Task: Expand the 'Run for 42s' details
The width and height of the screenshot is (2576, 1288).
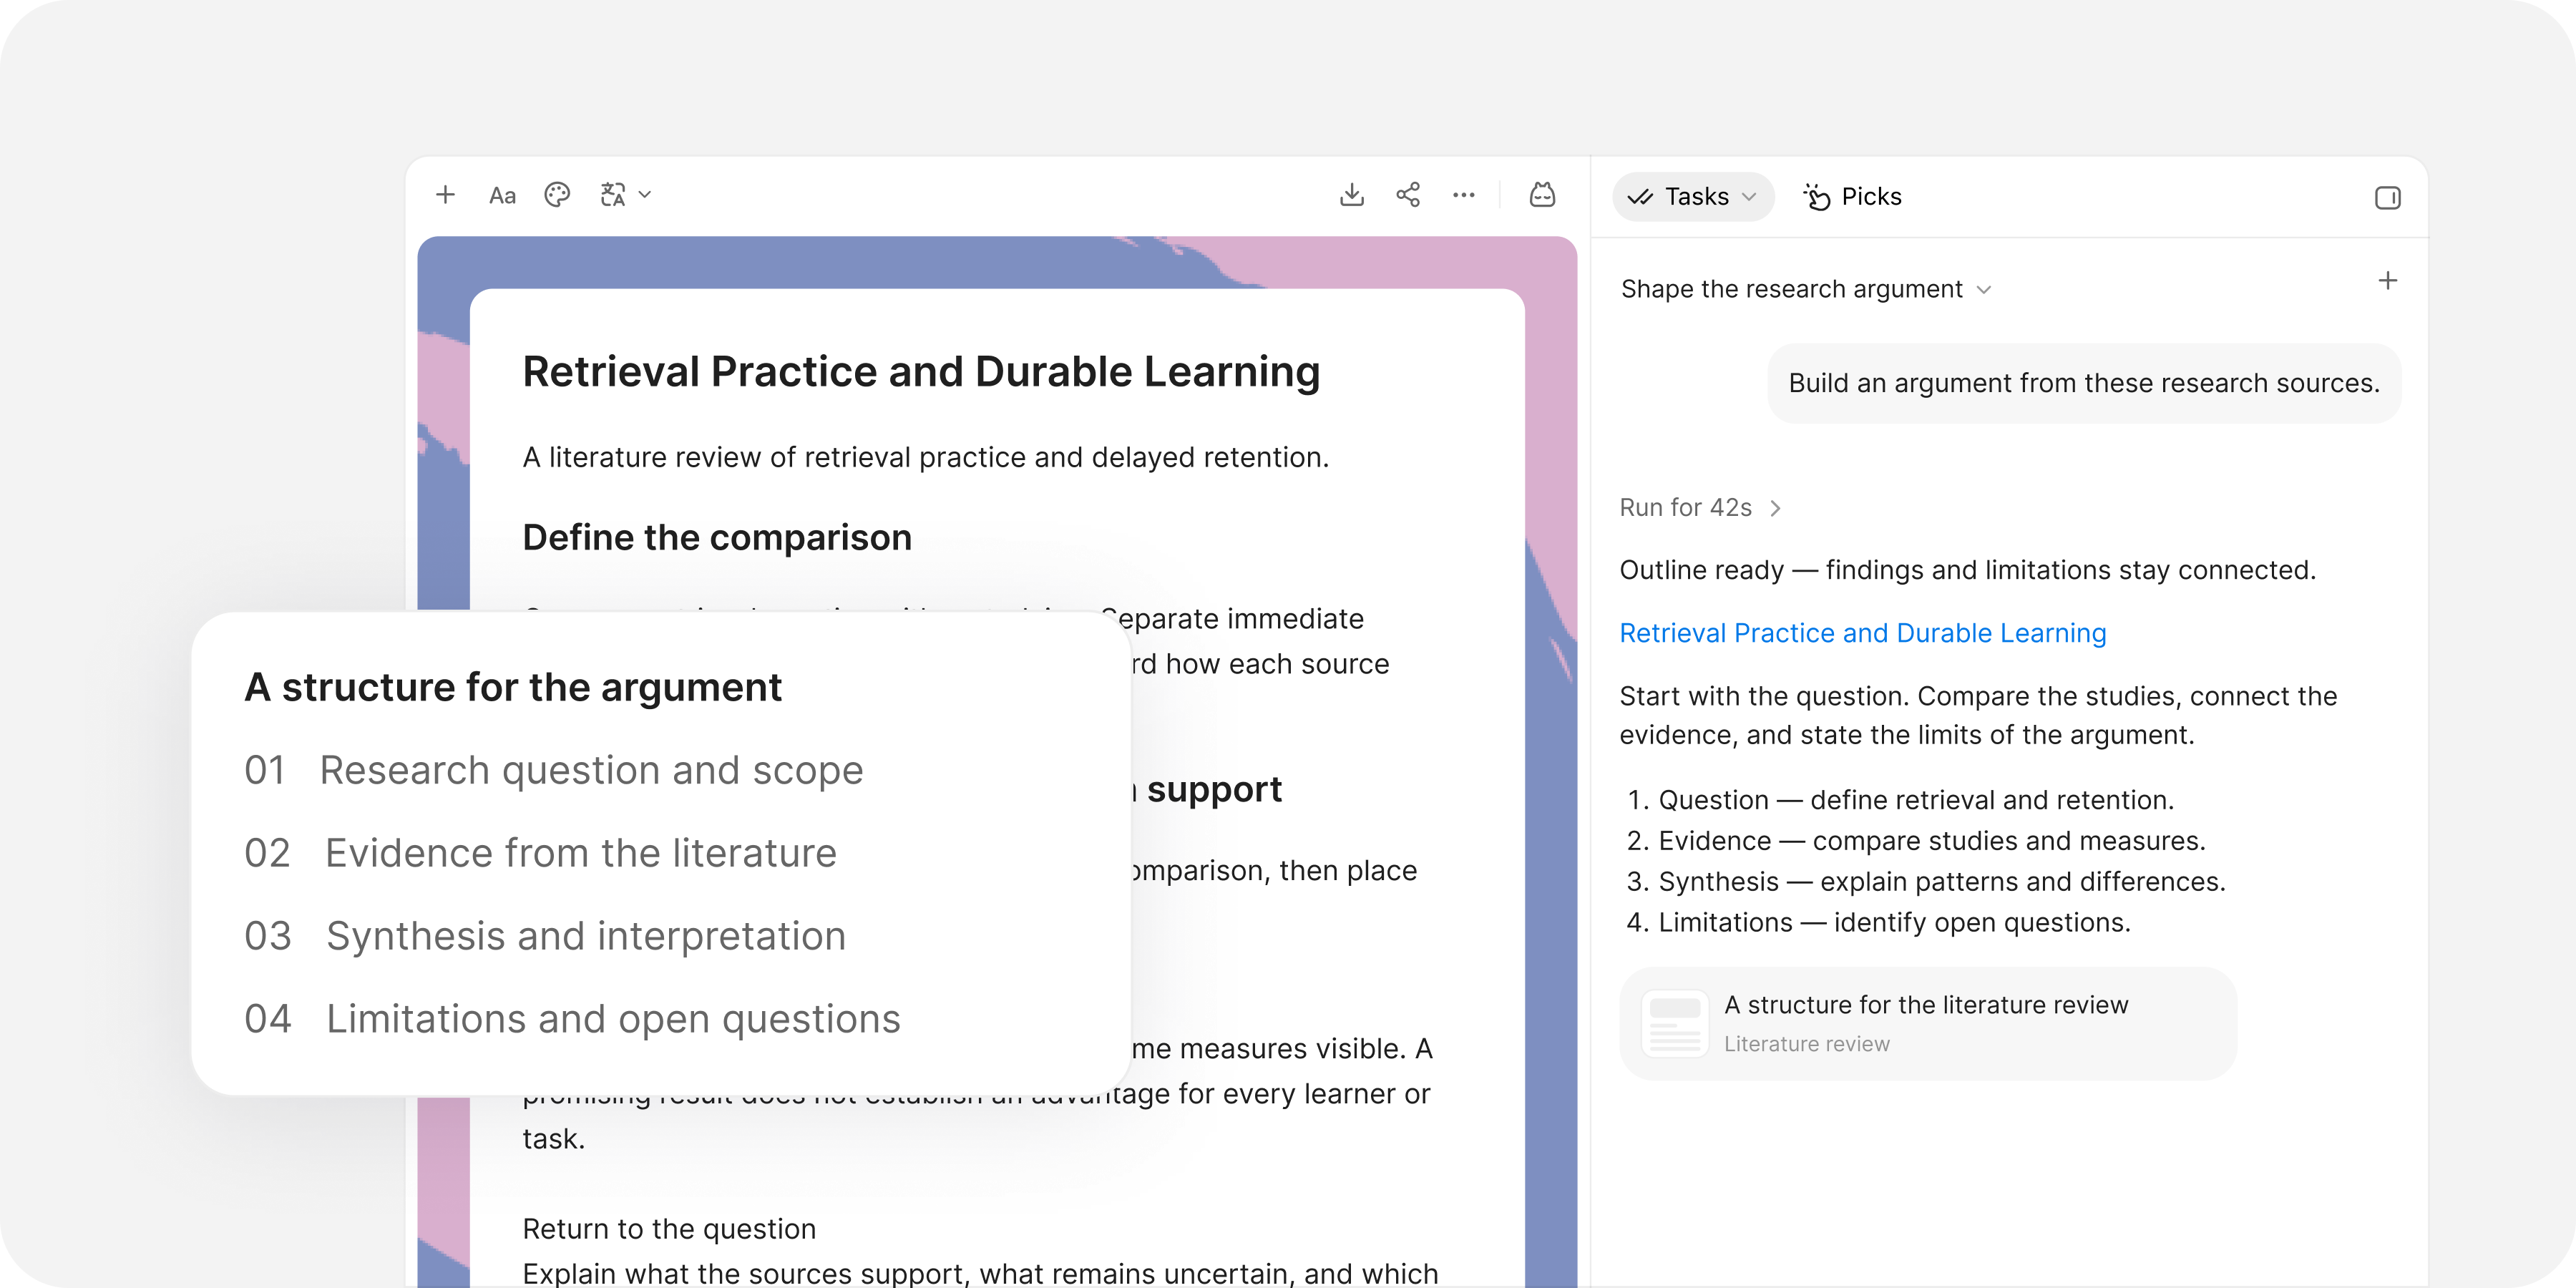Action: [1700, 507]
